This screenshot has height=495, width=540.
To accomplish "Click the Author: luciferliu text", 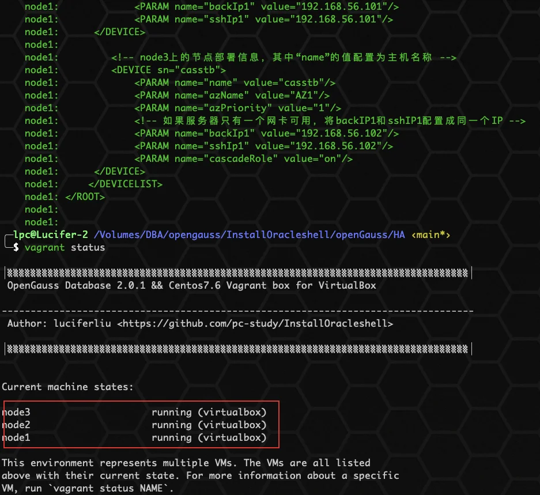I will coord(59,323).
